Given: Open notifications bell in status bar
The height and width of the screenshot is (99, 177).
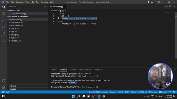Looking at the screenshot, I should 174,92.
